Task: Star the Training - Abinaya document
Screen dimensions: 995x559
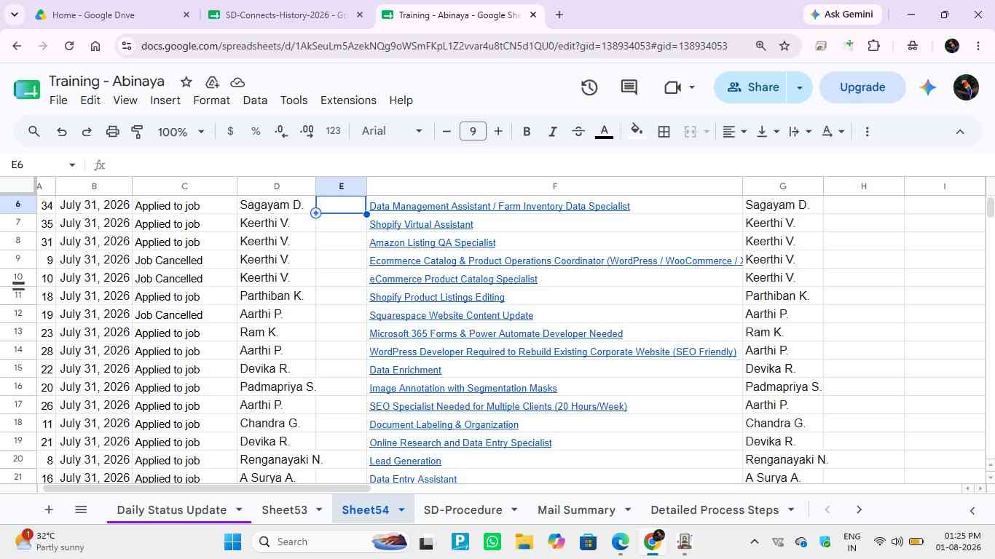Action: click(x=186, y=82)
